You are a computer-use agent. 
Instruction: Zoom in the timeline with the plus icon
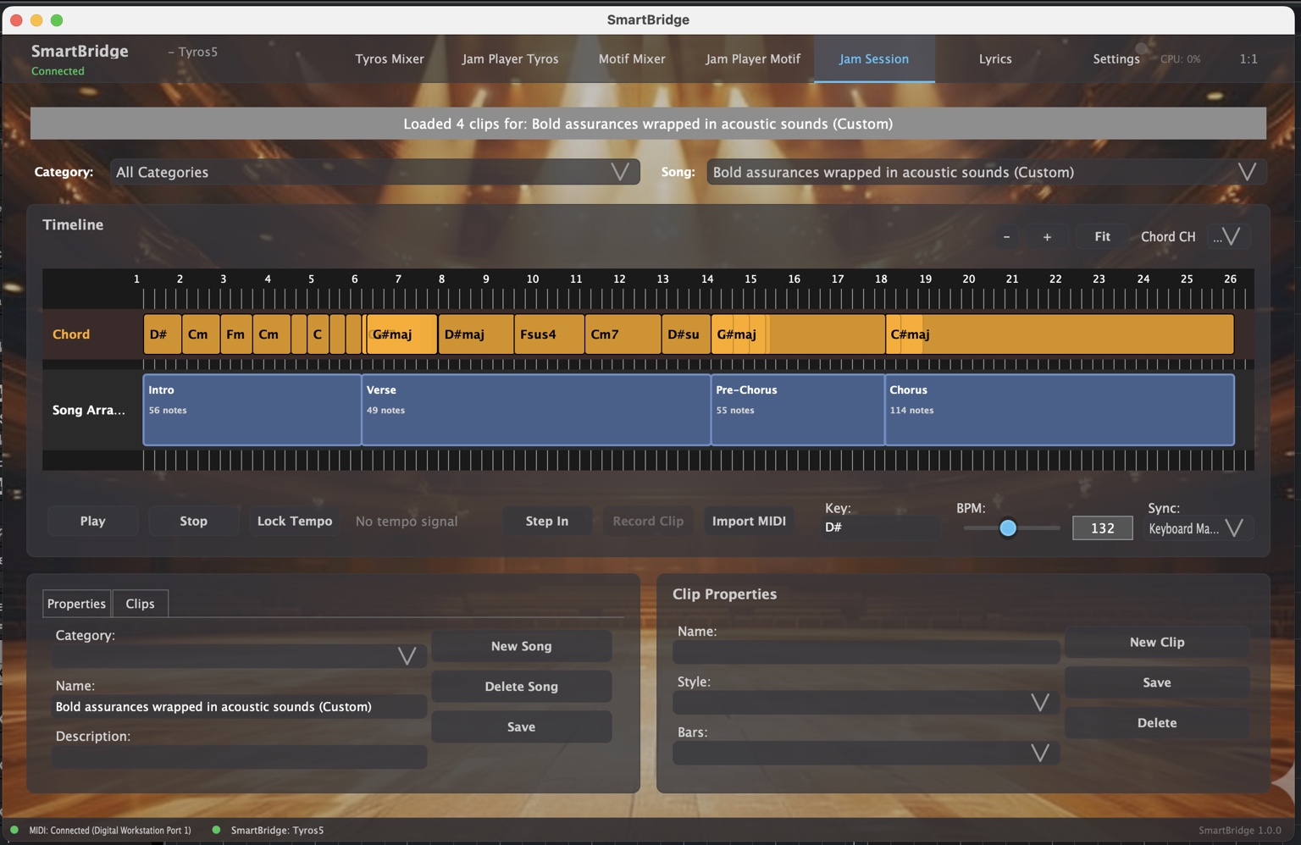(x=1047, y=237)
